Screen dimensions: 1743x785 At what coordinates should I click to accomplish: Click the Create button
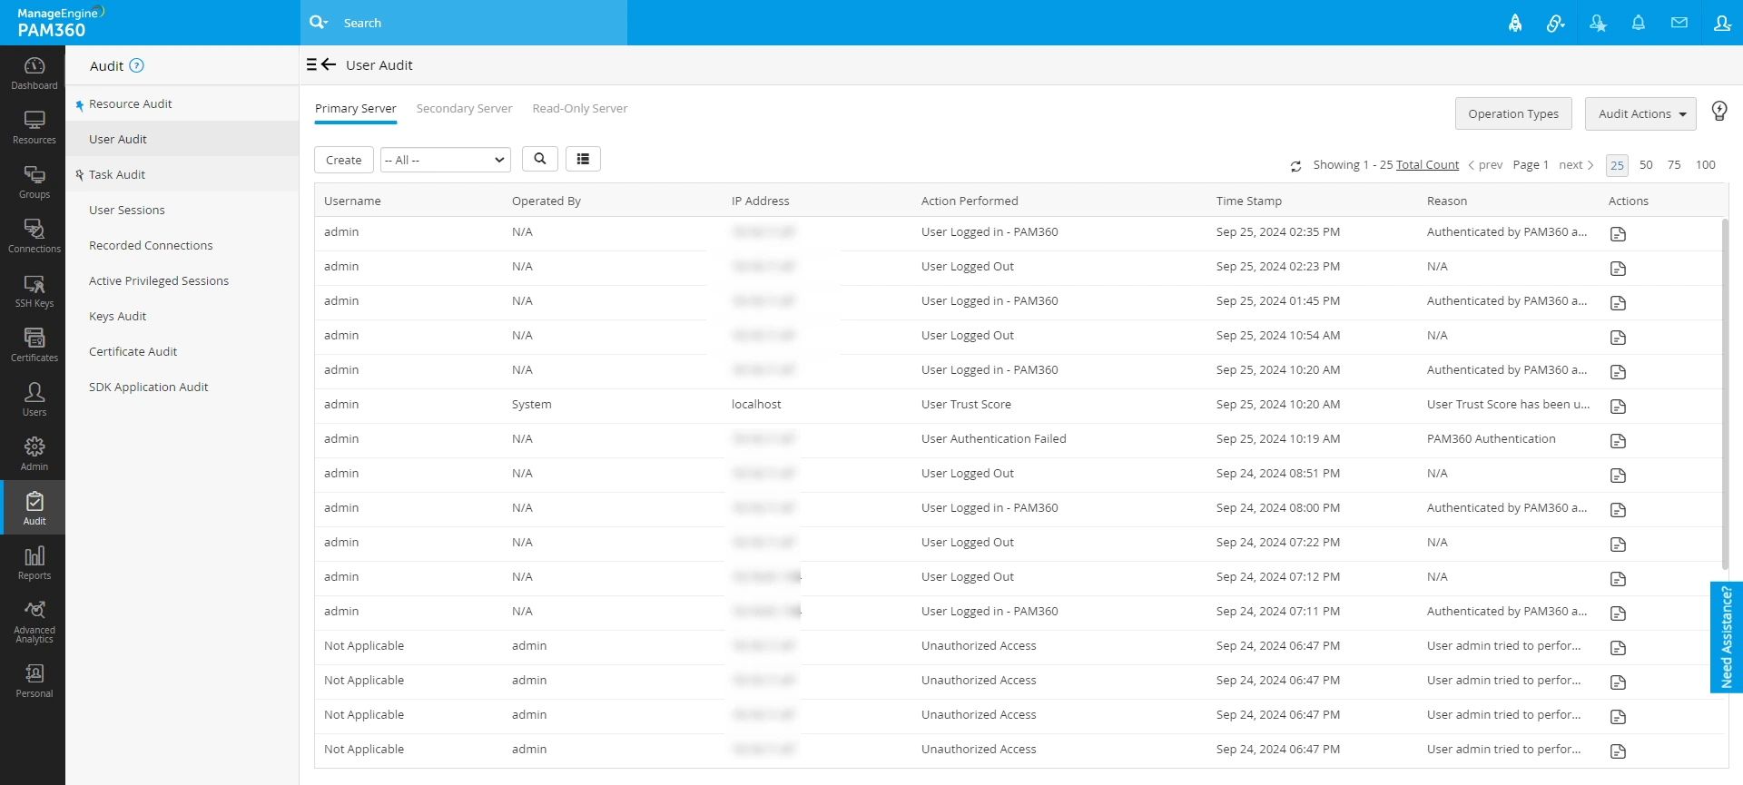[x=343, y=160]
